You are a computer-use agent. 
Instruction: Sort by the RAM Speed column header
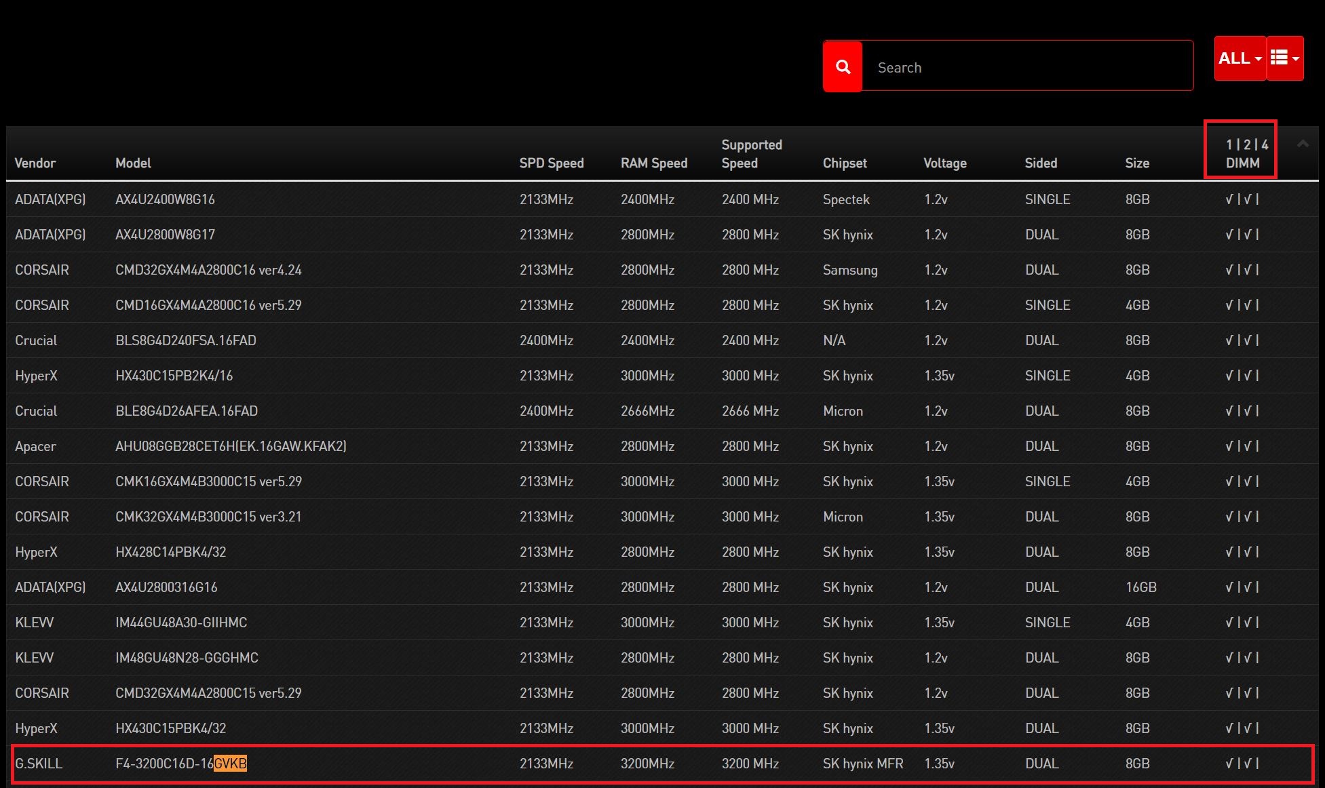tap(654, 163)
